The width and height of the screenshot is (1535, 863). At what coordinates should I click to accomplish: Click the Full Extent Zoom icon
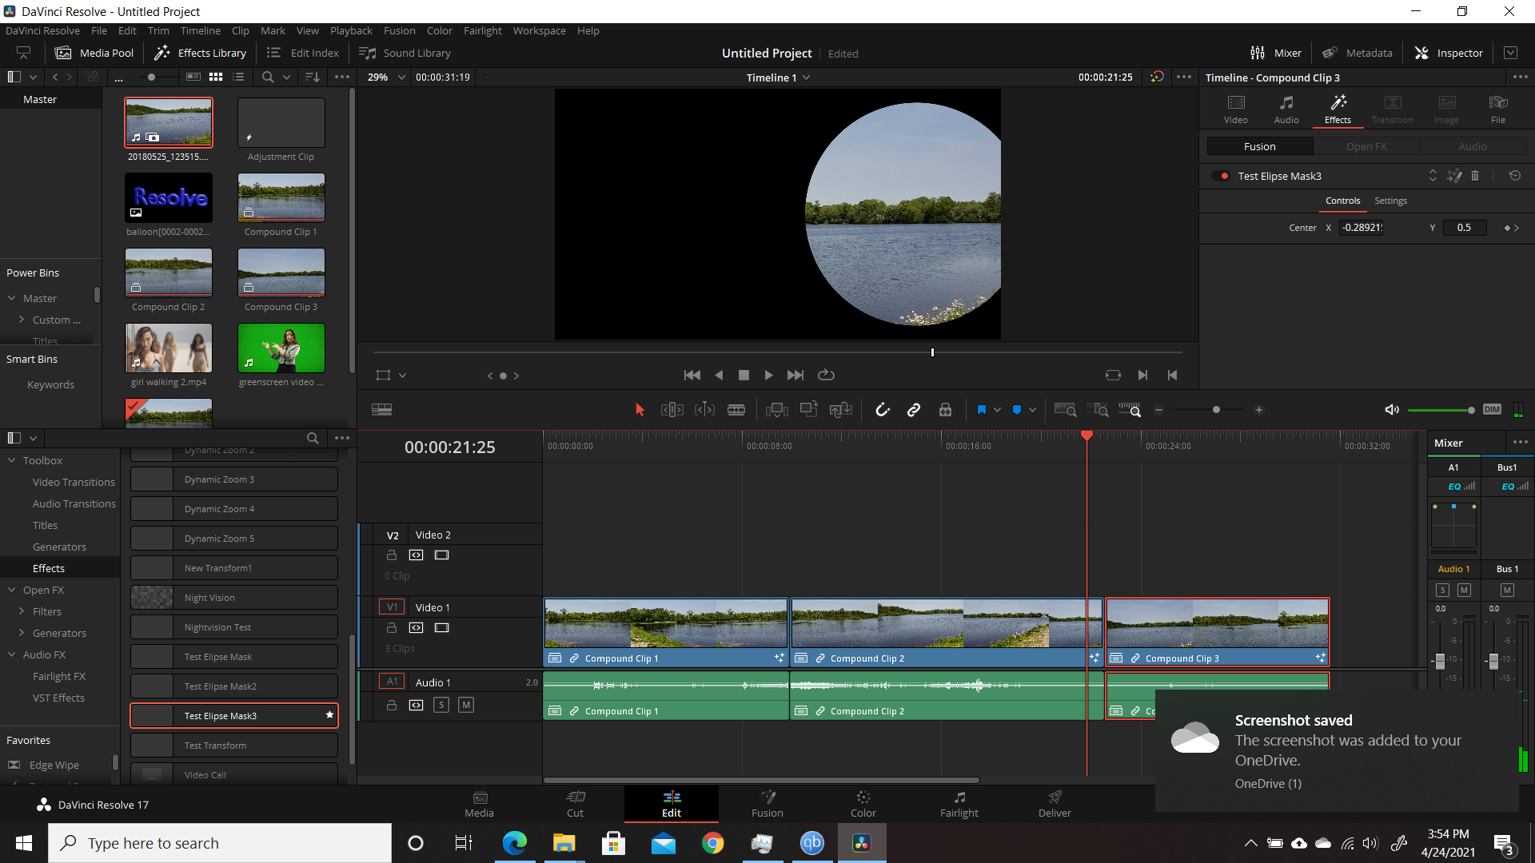(1065, 410)
